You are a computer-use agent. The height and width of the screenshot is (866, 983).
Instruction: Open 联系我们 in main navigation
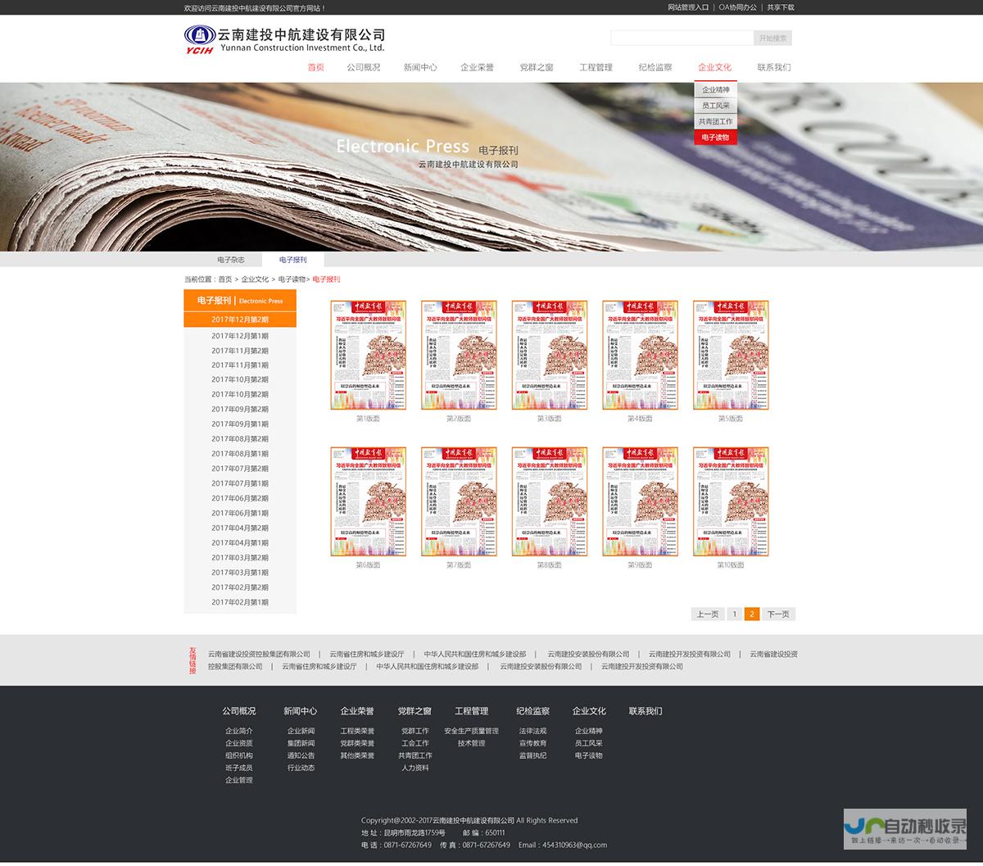click(774, 67)
